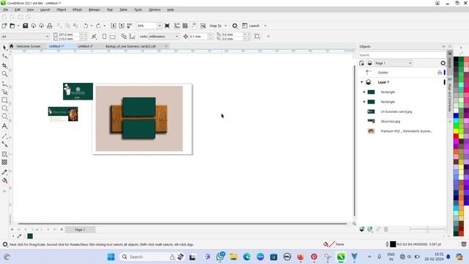Click the Treat as filled frame icon
The image size is (469, 264).
(257, 37)
